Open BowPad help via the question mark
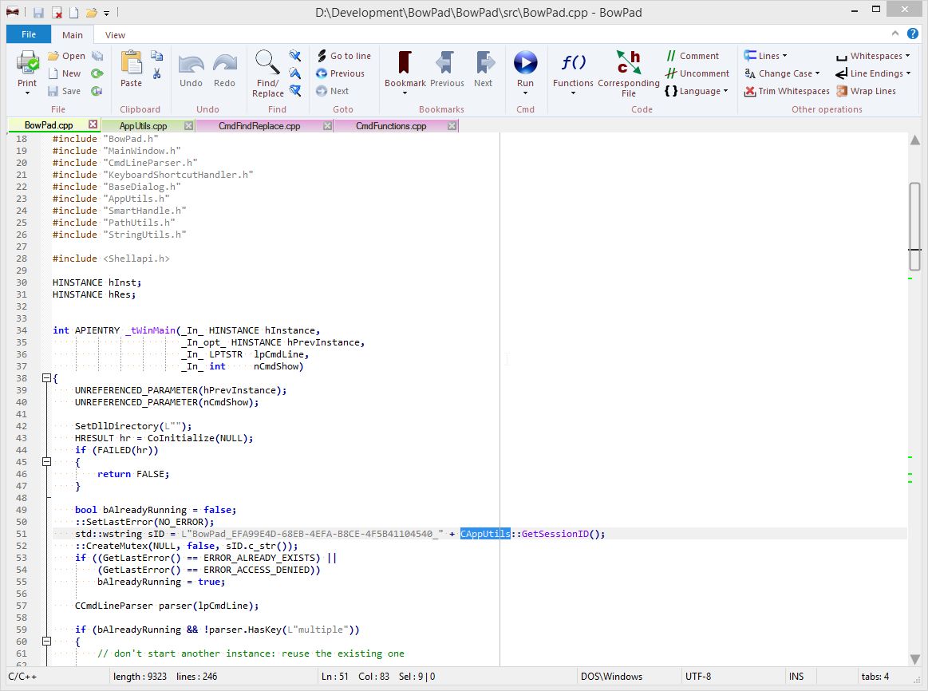Viewport: 928px width, 691px height. [912, 34]
